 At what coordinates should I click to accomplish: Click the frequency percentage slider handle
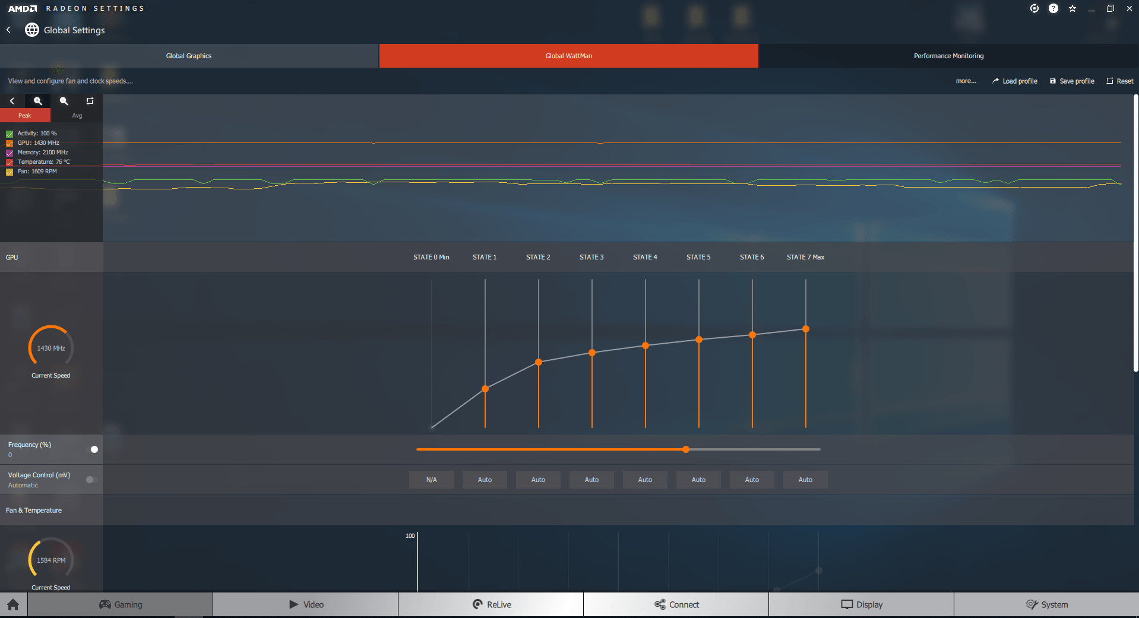click(x=686, y=449)
